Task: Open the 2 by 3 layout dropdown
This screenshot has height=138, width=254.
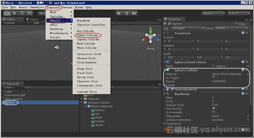Action: pos(239,13)
